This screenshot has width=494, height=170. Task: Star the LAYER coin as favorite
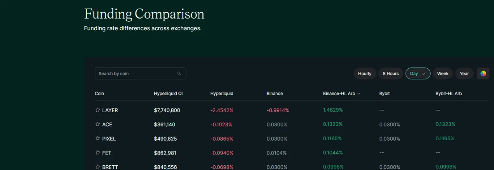click(x=98, y=110)
